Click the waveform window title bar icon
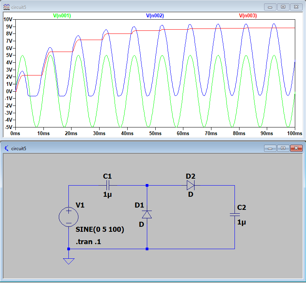The image size is (306, 283). 7,7
